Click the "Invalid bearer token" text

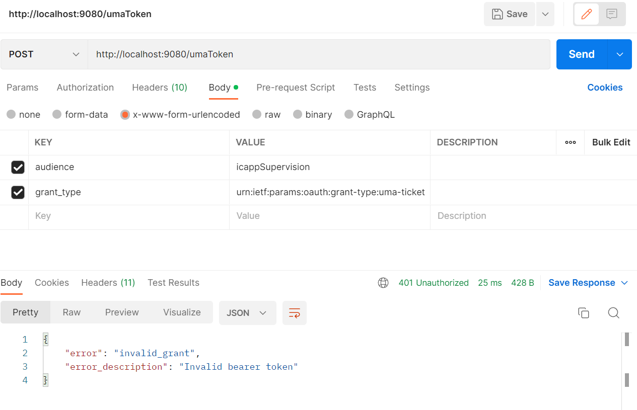pyautogui.click(x=239, y=367)
